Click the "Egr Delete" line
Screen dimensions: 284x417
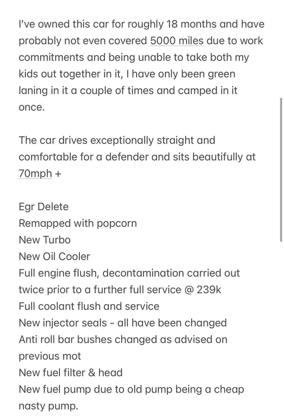coord(43,207)
